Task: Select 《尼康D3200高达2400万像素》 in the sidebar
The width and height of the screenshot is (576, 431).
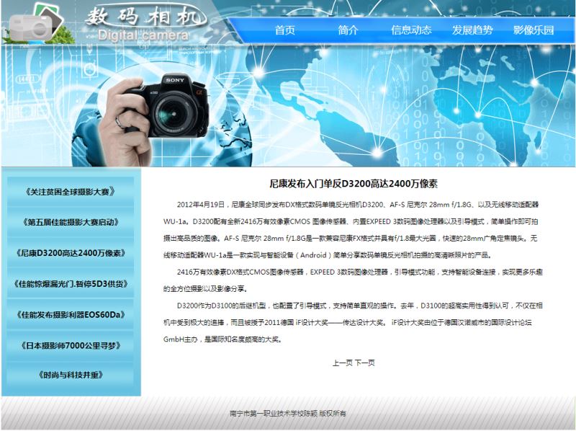Action: (x=70, y=253)
